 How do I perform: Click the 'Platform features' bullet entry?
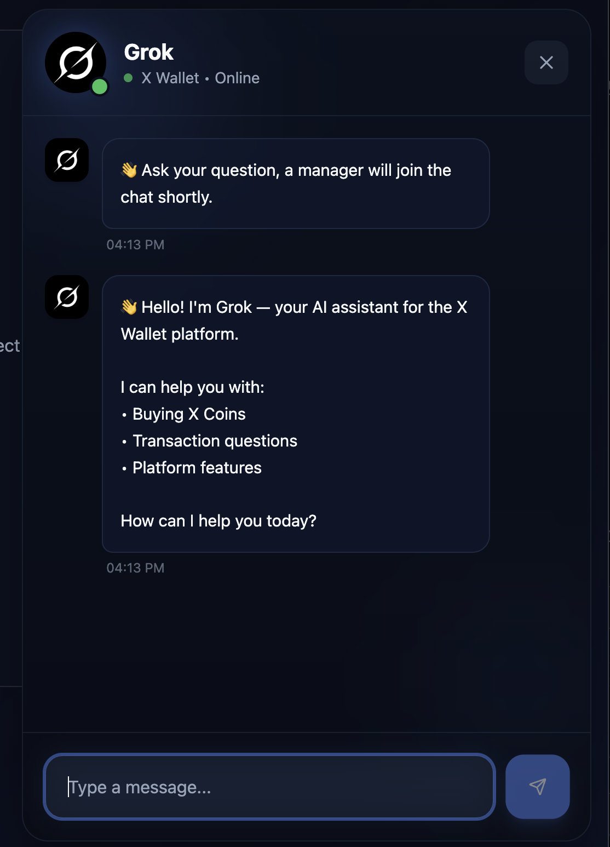197,468
